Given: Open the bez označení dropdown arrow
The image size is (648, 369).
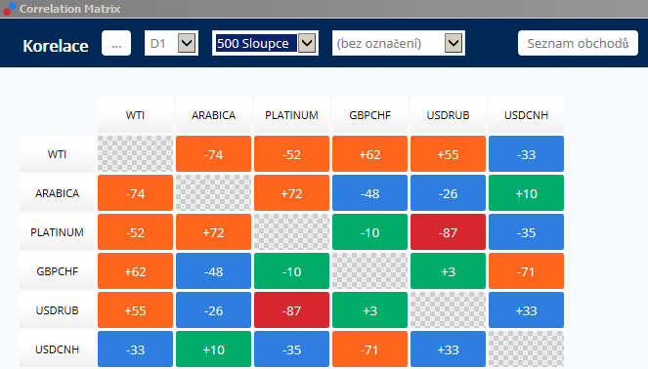Looking at the screenshot, I should click(x=454, y=43).
